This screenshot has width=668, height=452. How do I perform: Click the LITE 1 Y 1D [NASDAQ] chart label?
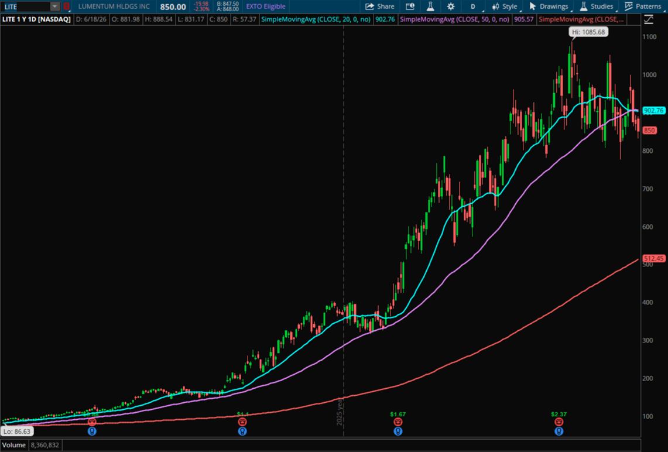tap(37, 19)
